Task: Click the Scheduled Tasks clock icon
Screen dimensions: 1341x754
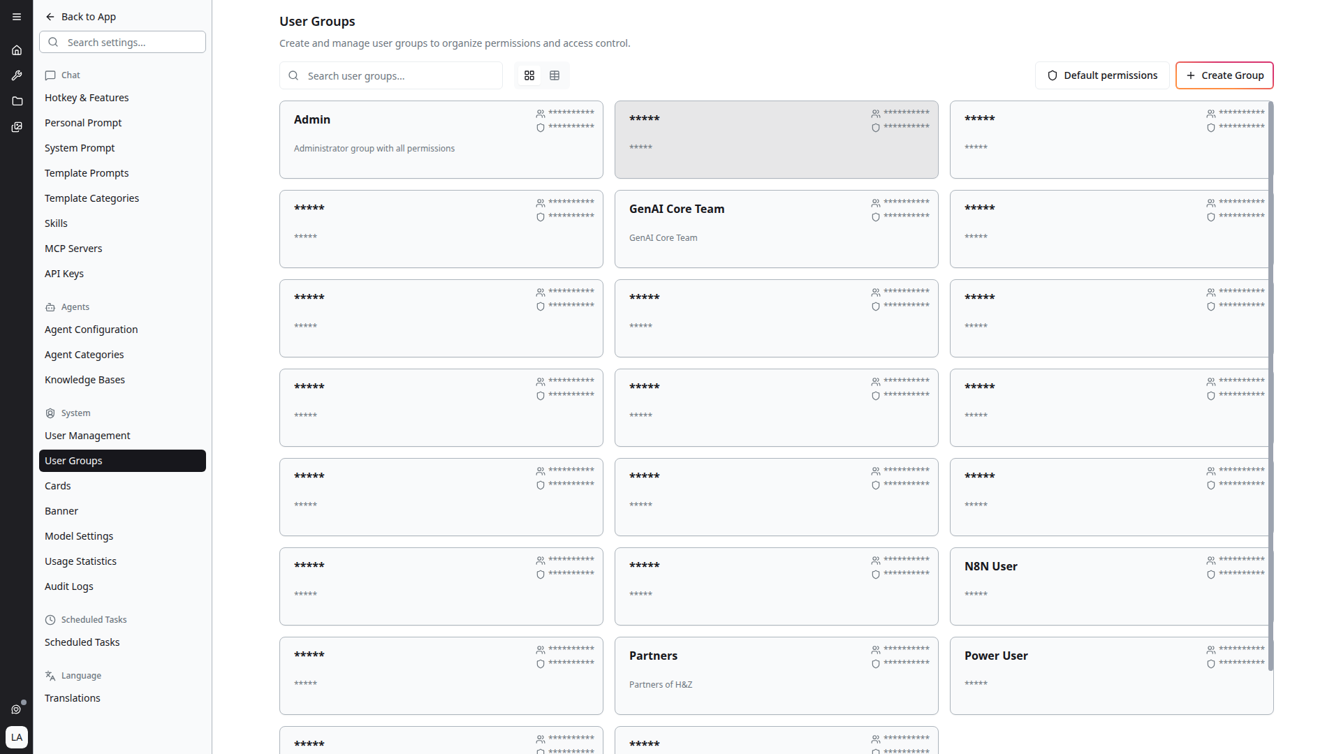Action: [50, 620]
